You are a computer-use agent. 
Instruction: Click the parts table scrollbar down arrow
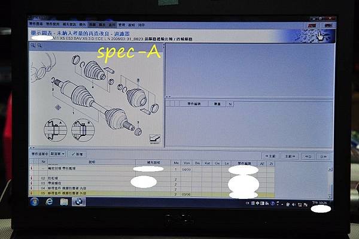coord(330,196)
